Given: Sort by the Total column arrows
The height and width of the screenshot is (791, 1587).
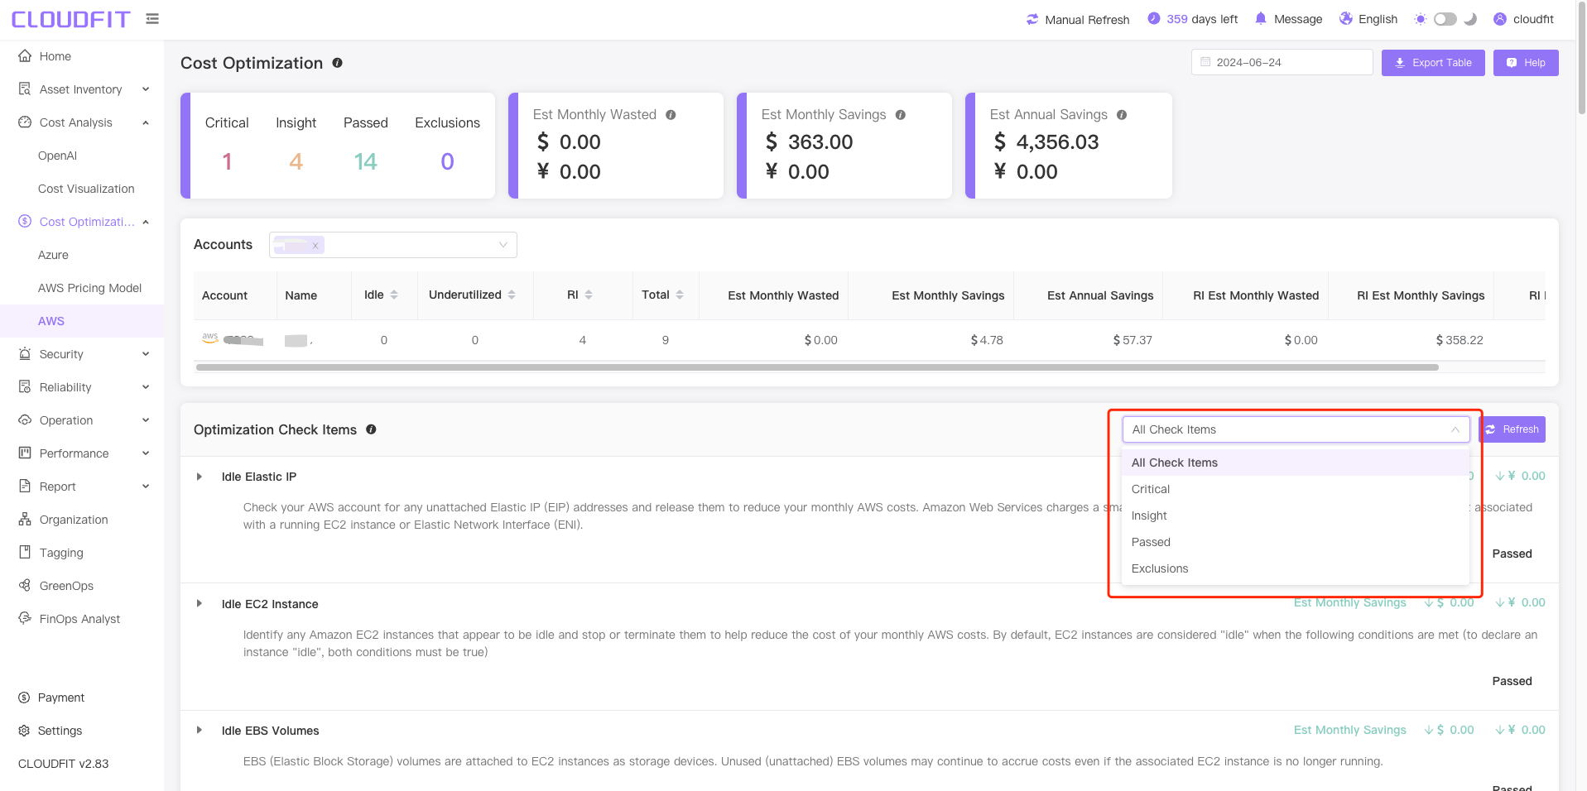Looking at the screenshot, I should coord(680,295).
